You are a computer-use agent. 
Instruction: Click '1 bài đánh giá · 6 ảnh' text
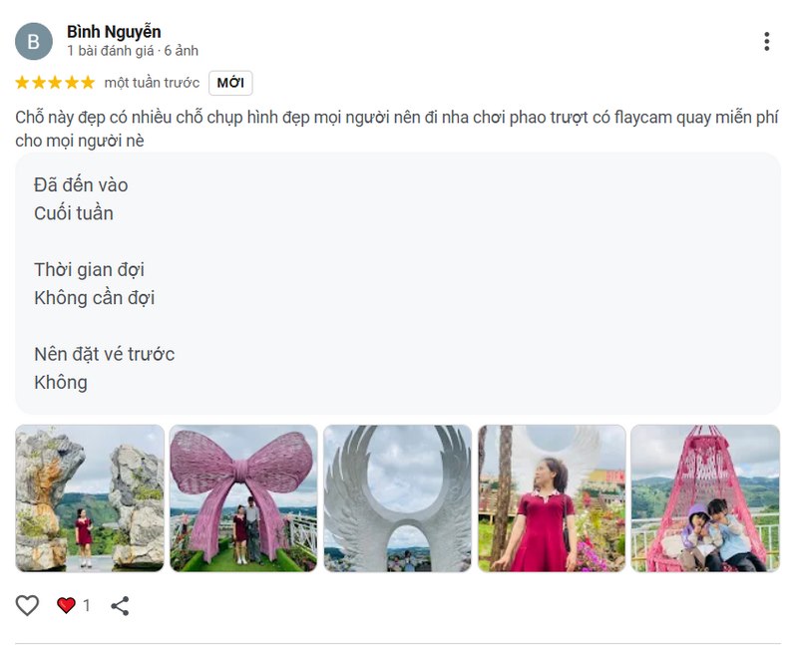point(133,51)
